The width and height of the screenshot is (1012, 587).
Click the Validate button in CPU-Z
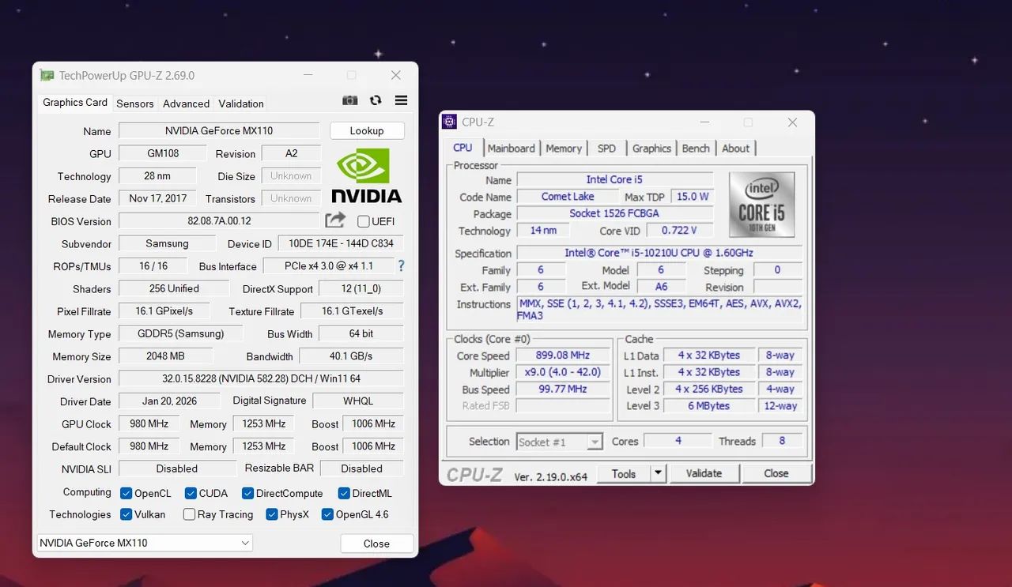(704, 473)
